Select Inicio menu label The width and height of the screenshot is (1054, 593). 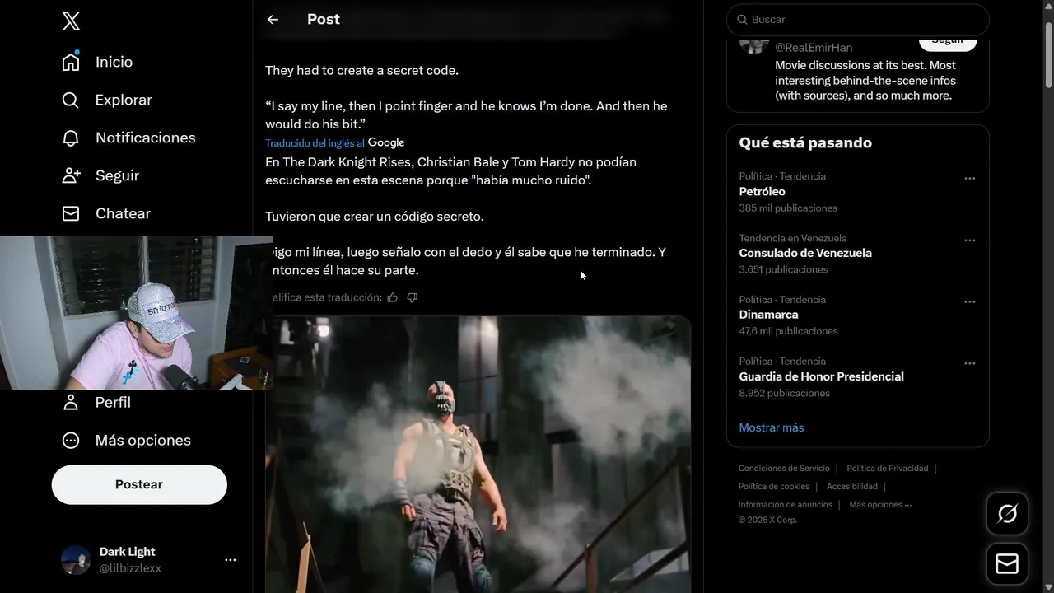pyautogui.click(x=114, y=62)
